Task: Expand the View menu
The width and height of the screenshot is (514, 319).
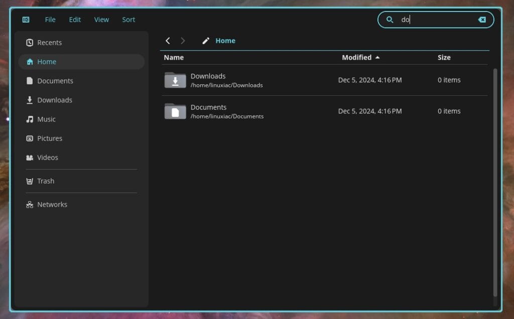Action: pyautogui.click(x=101, y=20)
